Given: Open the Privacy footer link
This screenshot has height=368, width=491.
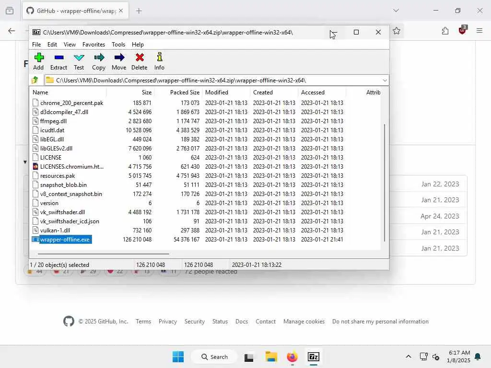Looking at the screenshot, I should [167, 322].
